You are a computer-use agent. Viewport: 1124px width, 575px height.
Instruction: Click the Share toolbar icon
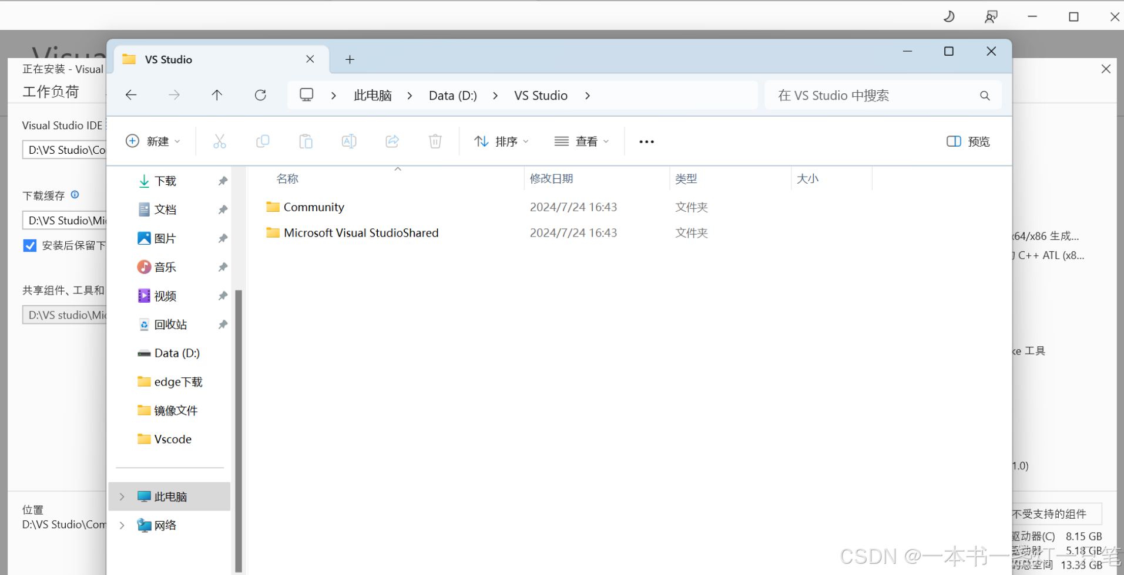pyautogui.click(x=392, y=141)
